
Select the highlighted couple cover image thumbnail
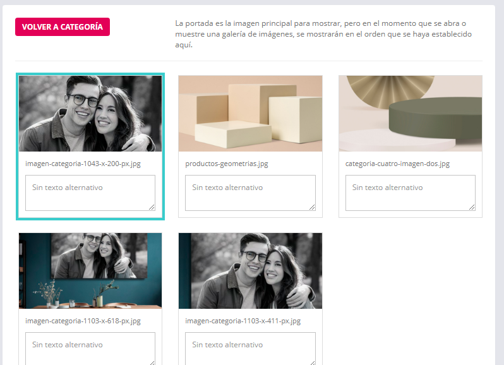pyautogui.click(x=90, y=114)
